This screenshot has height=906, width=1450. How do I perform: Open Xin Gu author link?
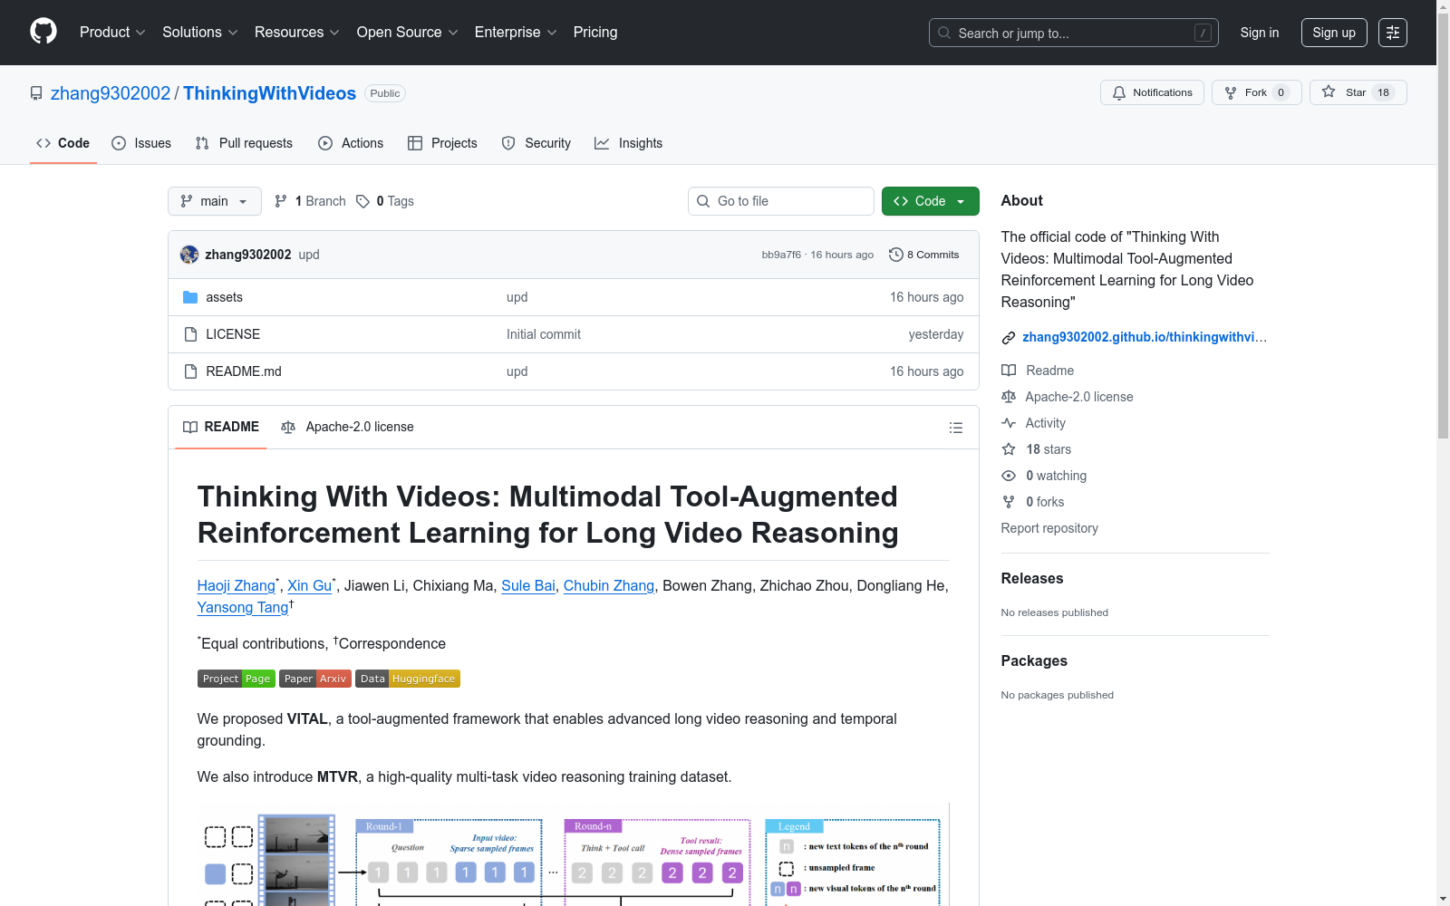click(x=310, y=586)
